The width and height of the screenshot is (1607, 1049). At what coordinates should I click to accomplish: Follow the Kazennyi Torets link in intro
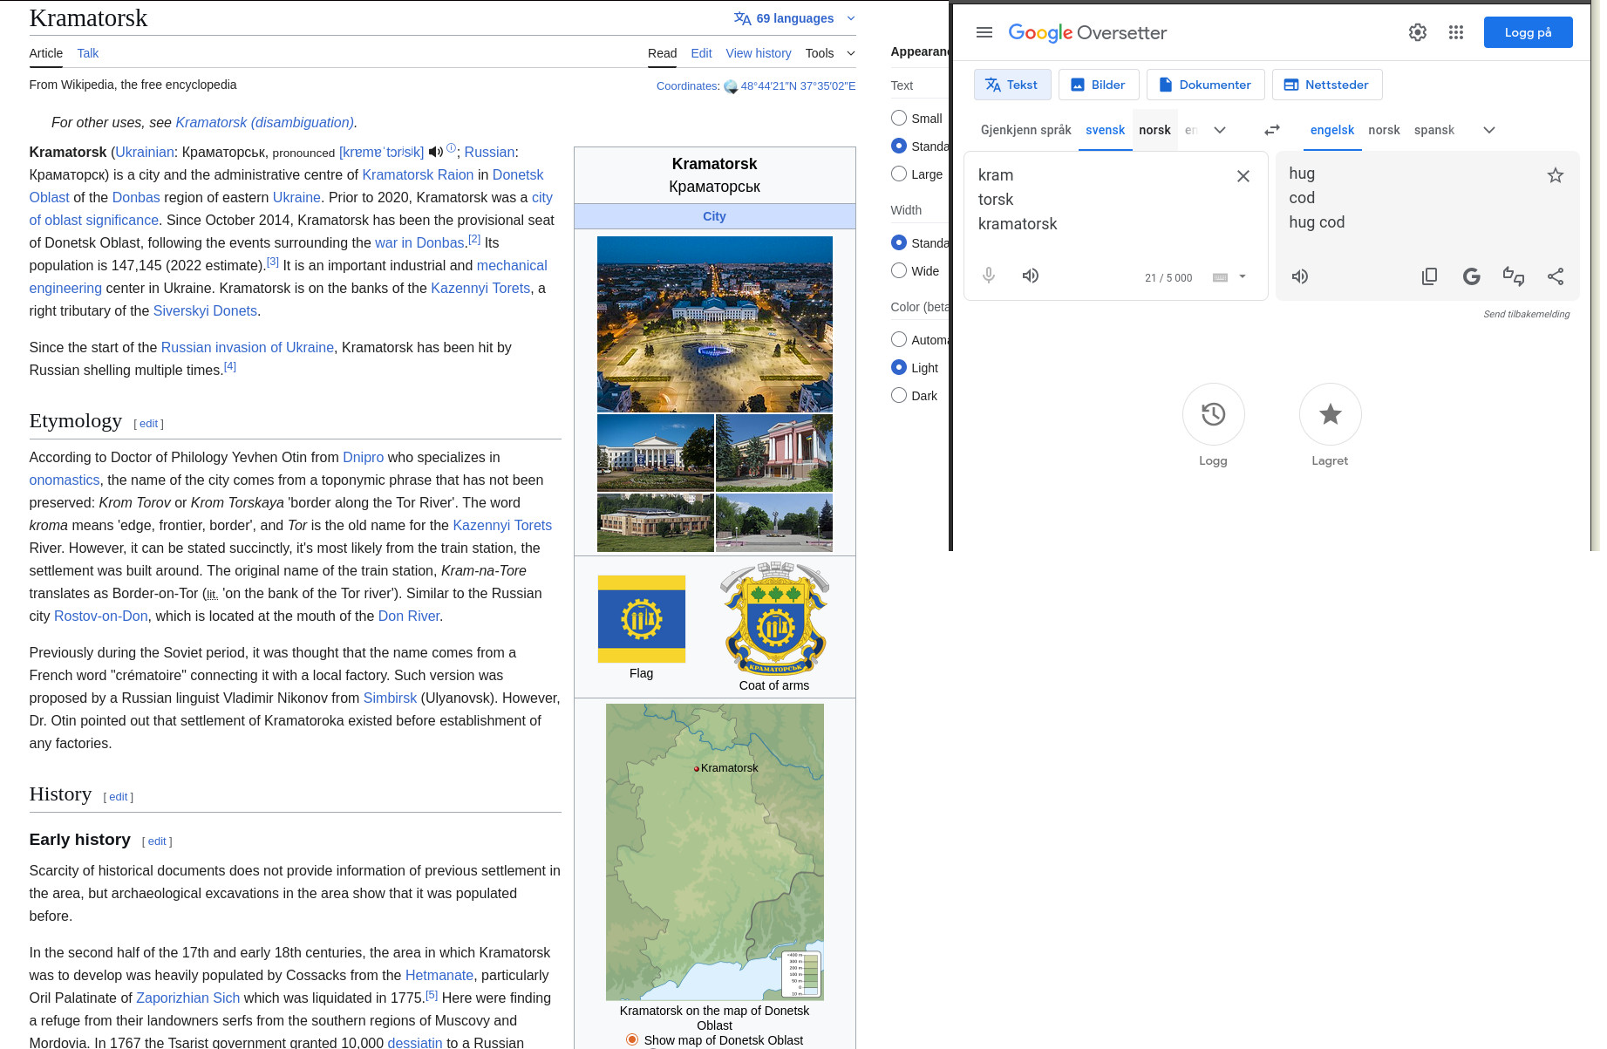(480, 288)
